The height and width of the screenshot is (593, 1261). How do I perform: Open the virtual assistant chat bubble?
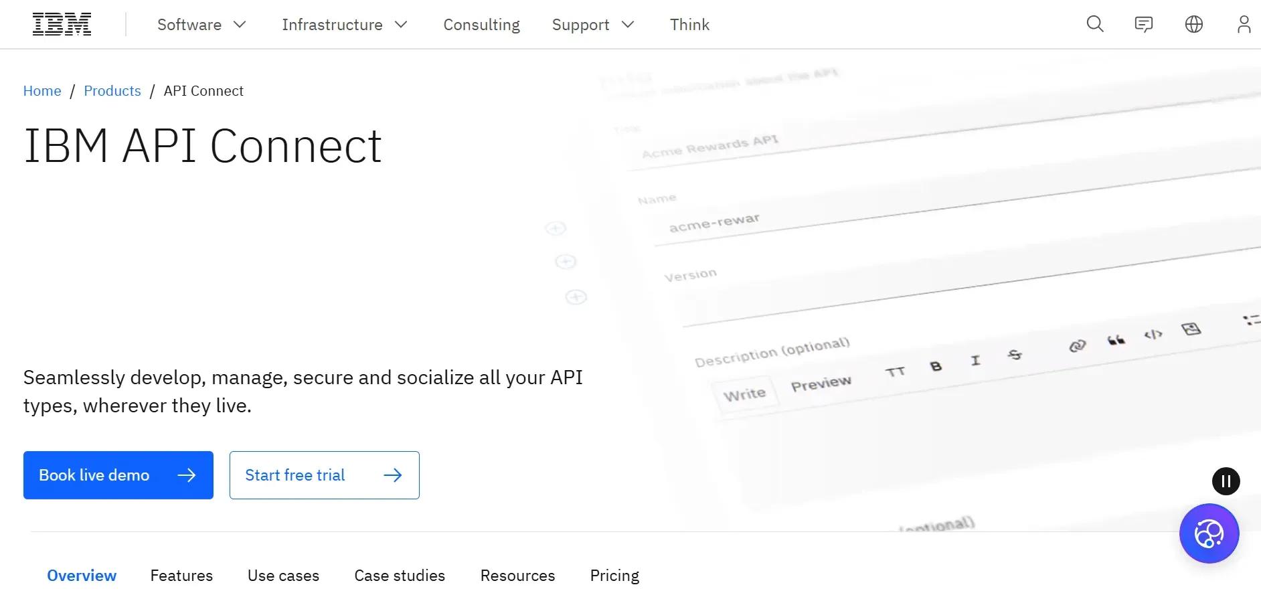click(x=1209, y=533)
